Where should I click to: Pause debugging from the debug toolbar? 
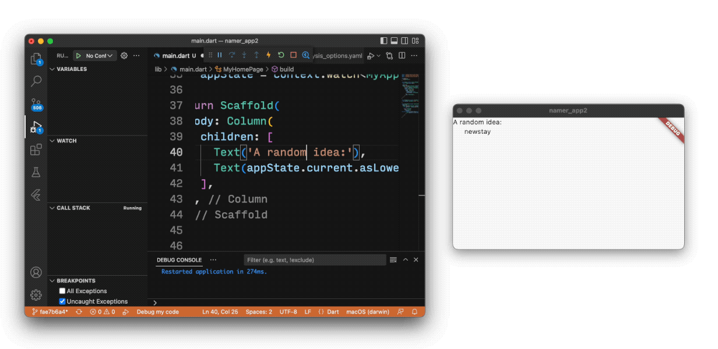coord(220,55)
